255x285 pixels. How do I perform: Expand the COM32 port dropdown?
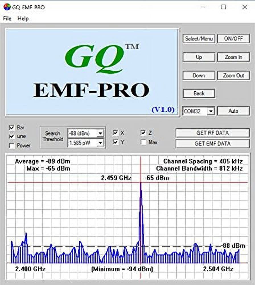click(211, 111)
